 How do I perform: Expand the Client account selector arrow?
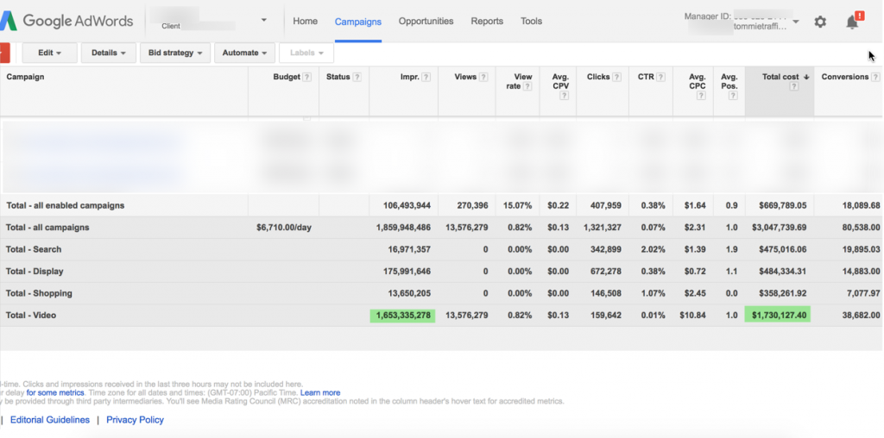264,21
